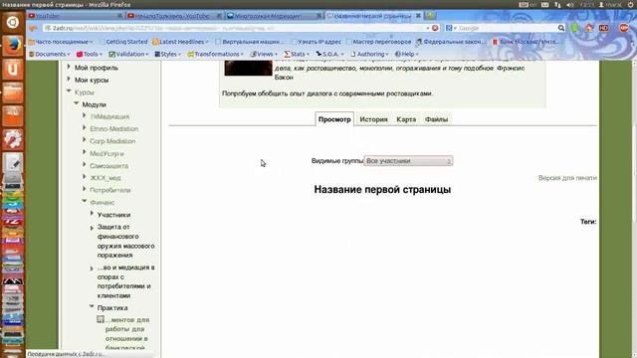The image size is (637, 358).
Task: Collapse the 'Модули' tree arrow
Action: tap(76, 103)
